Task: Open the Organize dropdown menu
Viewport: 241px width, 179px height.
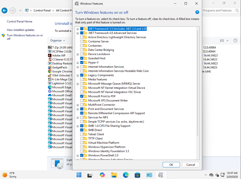Action: [58, 40]
